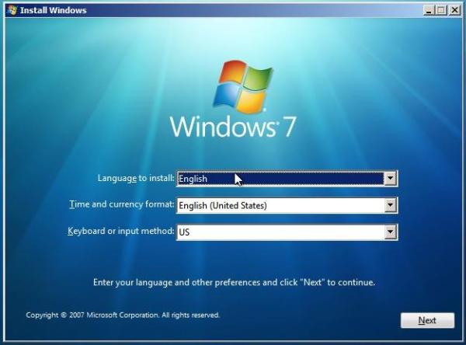Click the US keyboard layout field
The image size is (466, 345).
[x=280, y=232]
